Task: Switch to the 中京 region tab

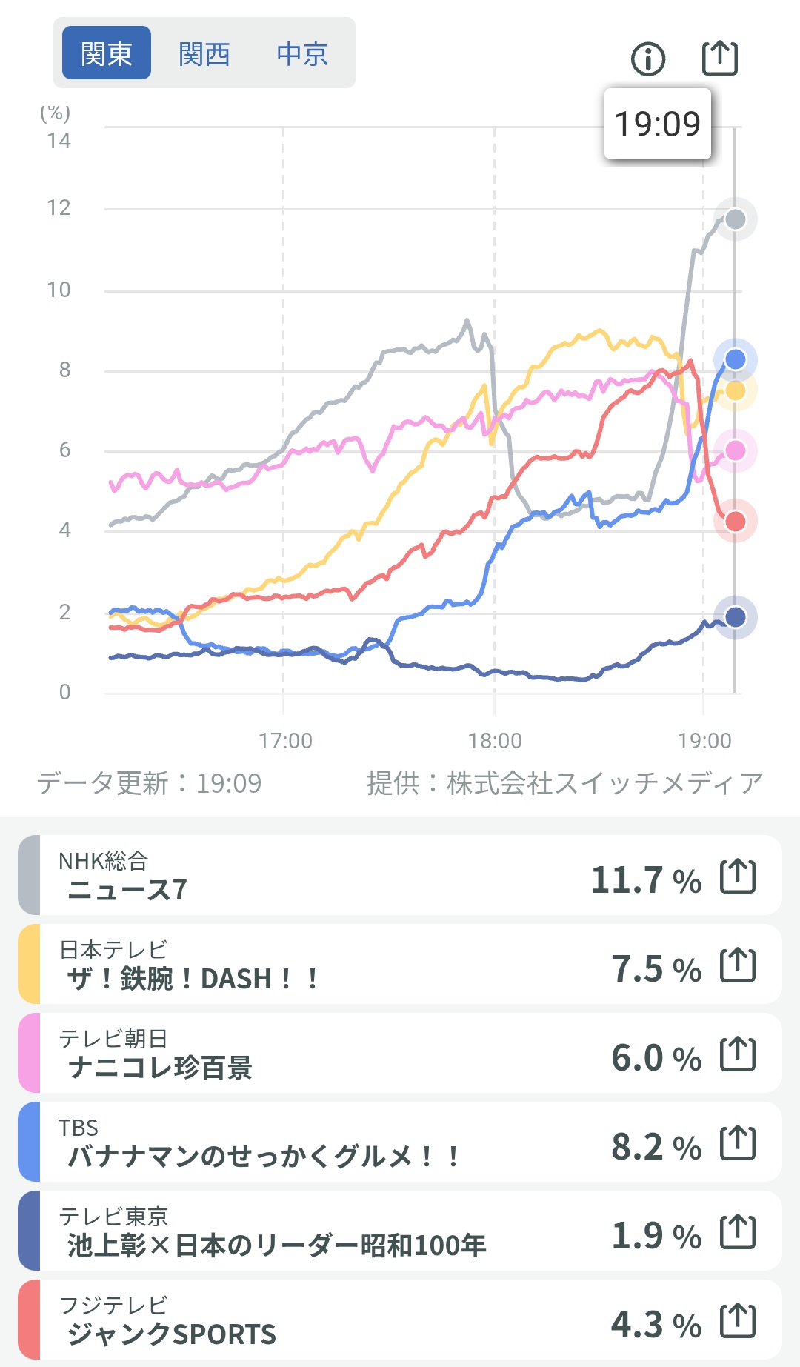Action: [301, 53]
